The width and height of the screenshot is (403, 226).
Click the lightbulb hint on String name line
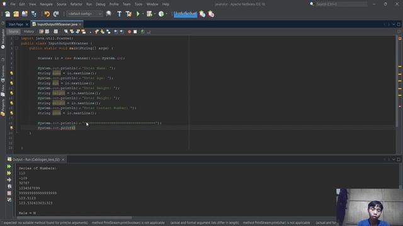[x=11, y=73]
